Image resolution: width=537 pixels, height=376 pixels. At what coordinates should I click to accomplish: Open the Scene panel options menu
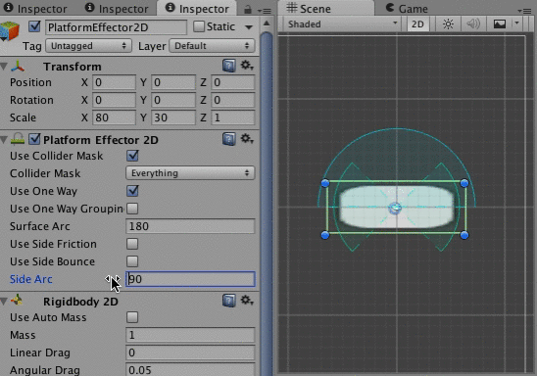[x=525, y=11]
